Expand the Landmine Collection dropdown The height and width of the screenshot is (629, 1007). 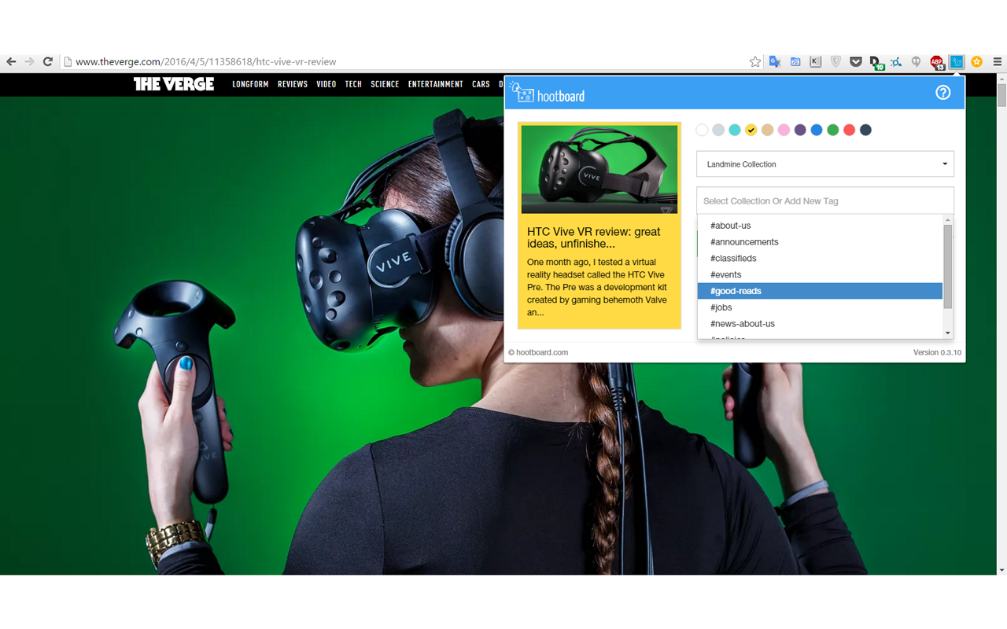tap(824, 164)
